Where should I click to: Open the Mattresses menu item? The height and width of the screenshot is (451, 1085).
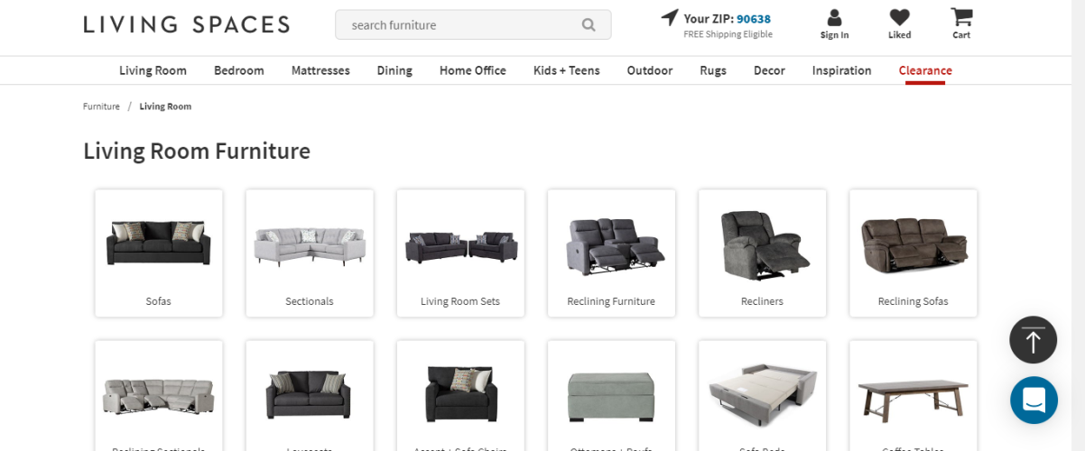tap(320, 70)
